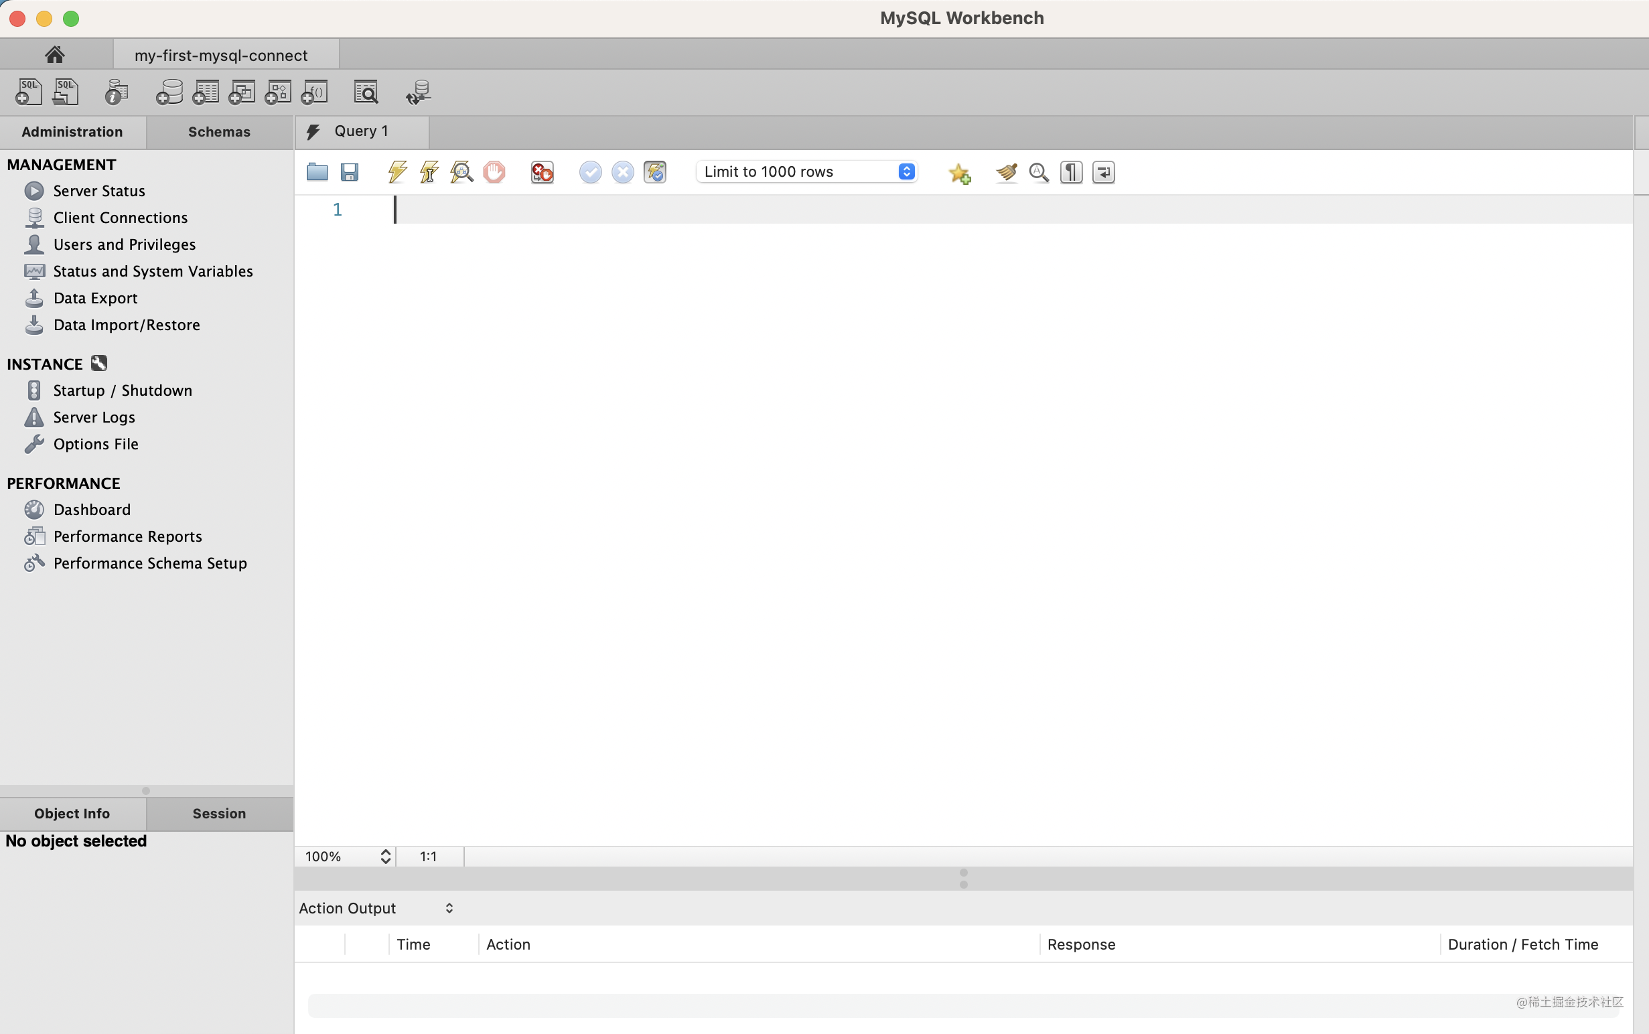
Task: Change the editor zoom with the 100% stepper
Action: [385, 856]
